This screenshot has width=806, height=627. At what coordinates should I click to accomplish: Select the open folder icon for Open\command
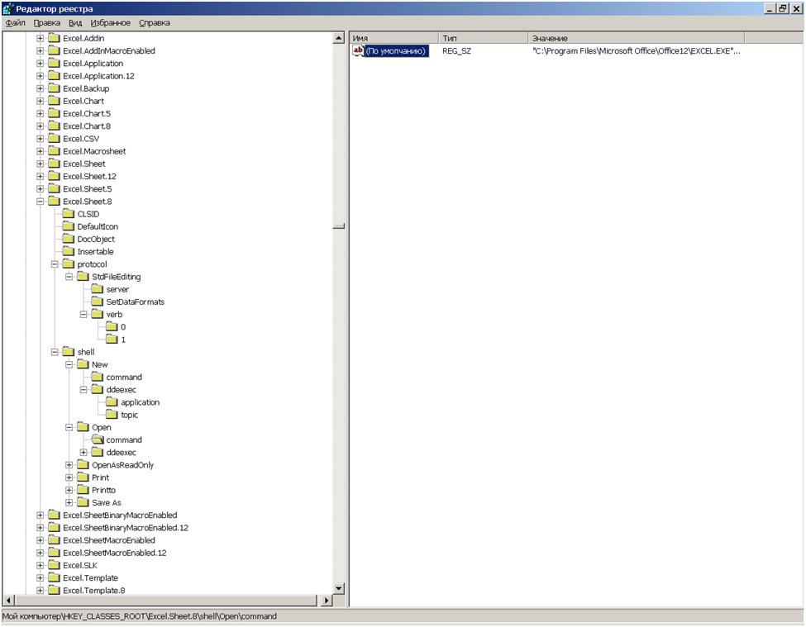pyautogui.click(x=98, y=440)
